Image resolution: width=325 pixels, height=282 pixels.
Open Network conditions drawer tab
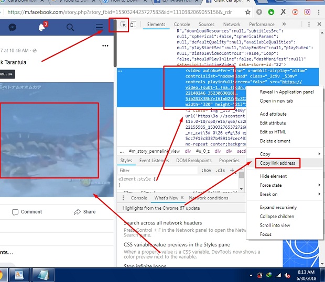click(x=208, y=198)
